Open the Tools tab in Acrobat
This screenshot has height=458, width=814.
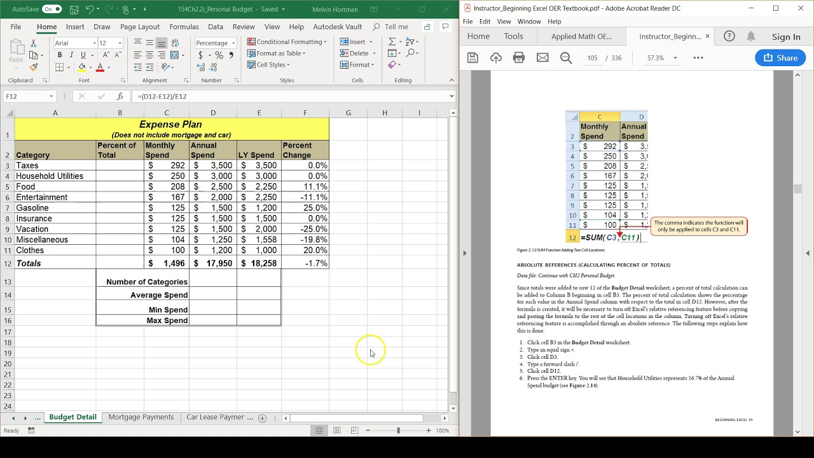(x=513, y=36)
